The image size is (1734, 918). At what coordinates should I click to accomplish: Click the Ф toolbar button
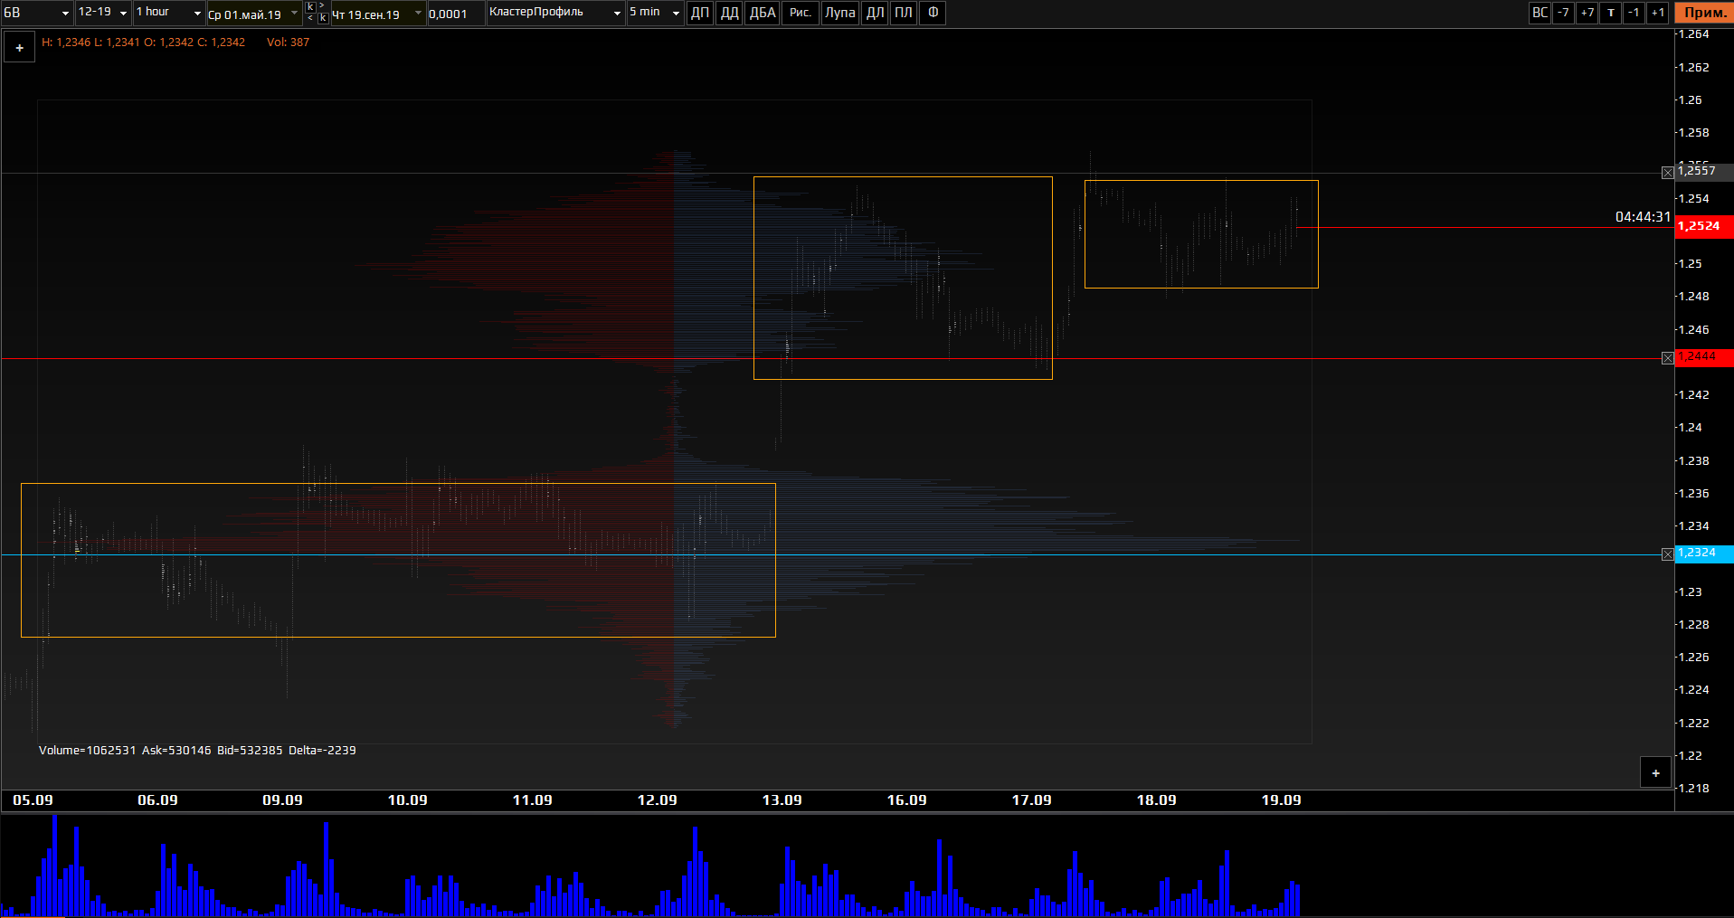coord(933,13)
